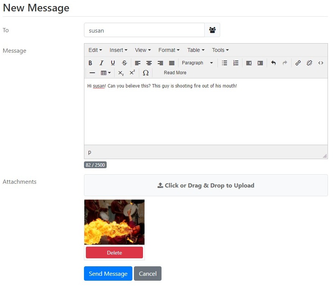
Task: Click the p element path
Action: (x=90, y=152)
